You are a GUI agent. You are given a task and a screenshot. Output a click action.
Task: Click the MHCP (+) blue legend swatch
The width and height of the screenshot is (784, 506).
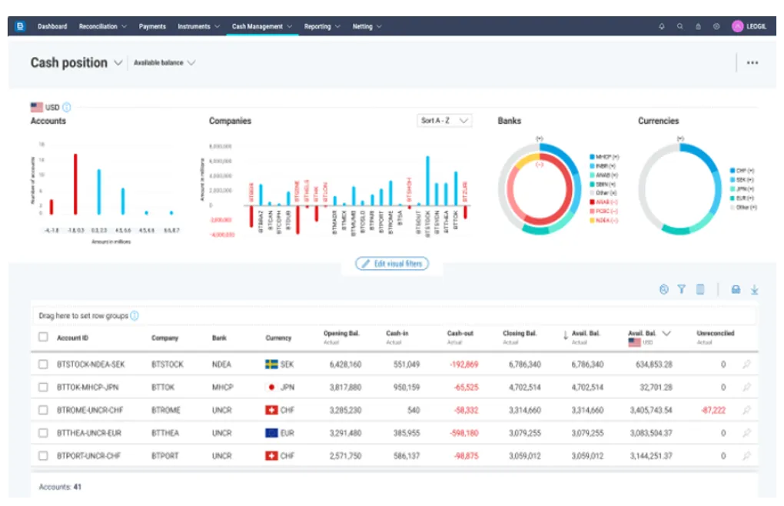tap(592, 157)
